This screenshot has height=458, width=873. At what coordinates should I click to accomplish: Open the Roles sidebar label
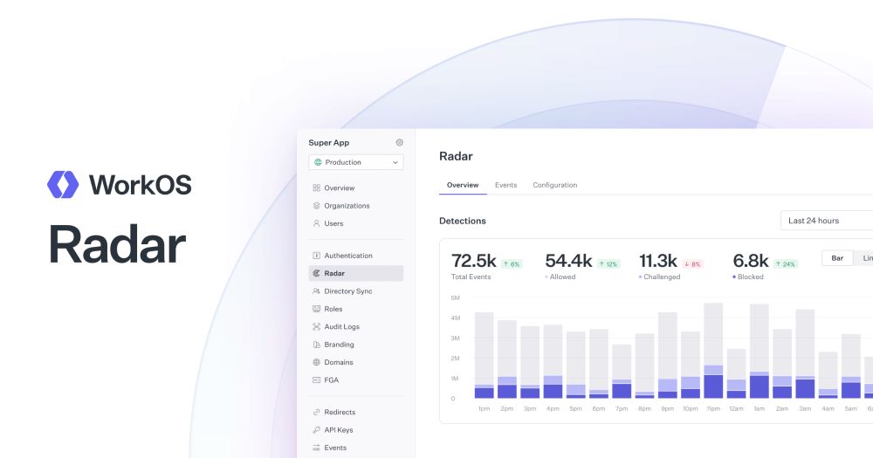(333, 309)
